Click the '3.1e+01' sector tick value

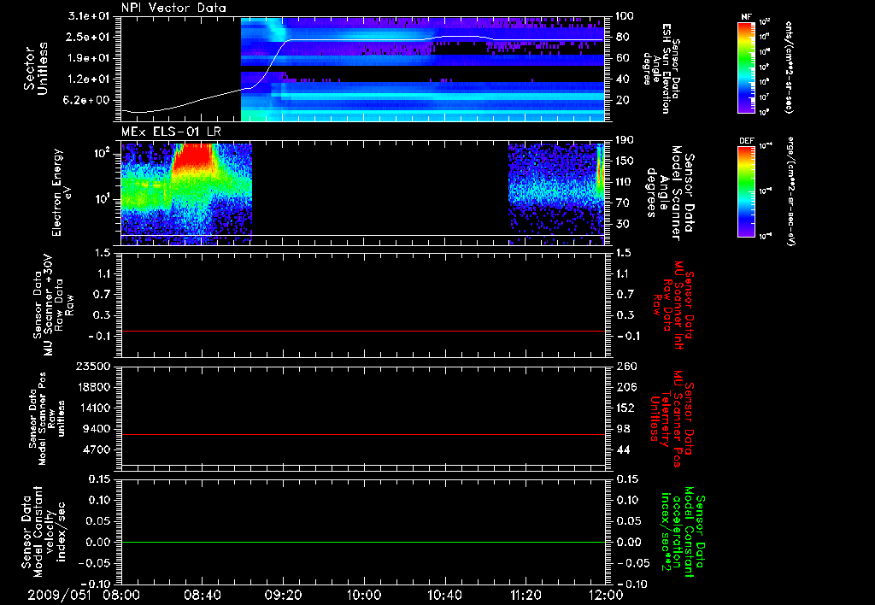pyautogui.click(x=89, y=16)
